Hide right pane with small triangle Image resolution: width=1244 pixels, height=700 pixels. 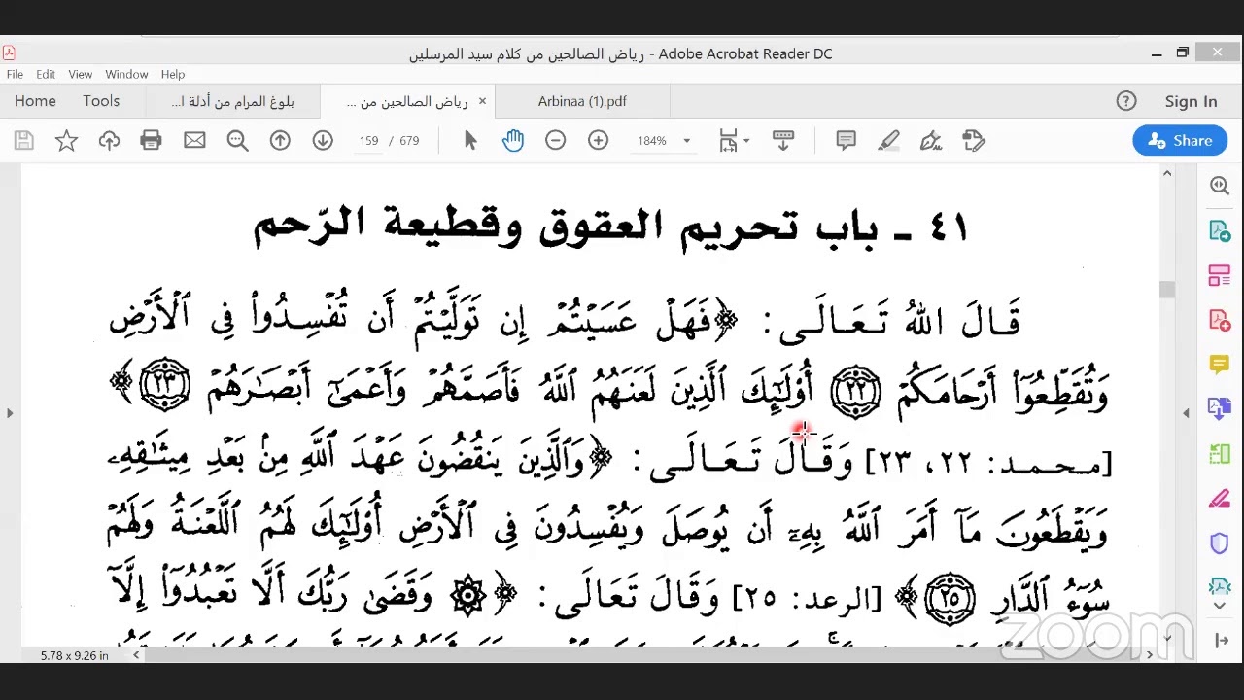point(1186,413)
